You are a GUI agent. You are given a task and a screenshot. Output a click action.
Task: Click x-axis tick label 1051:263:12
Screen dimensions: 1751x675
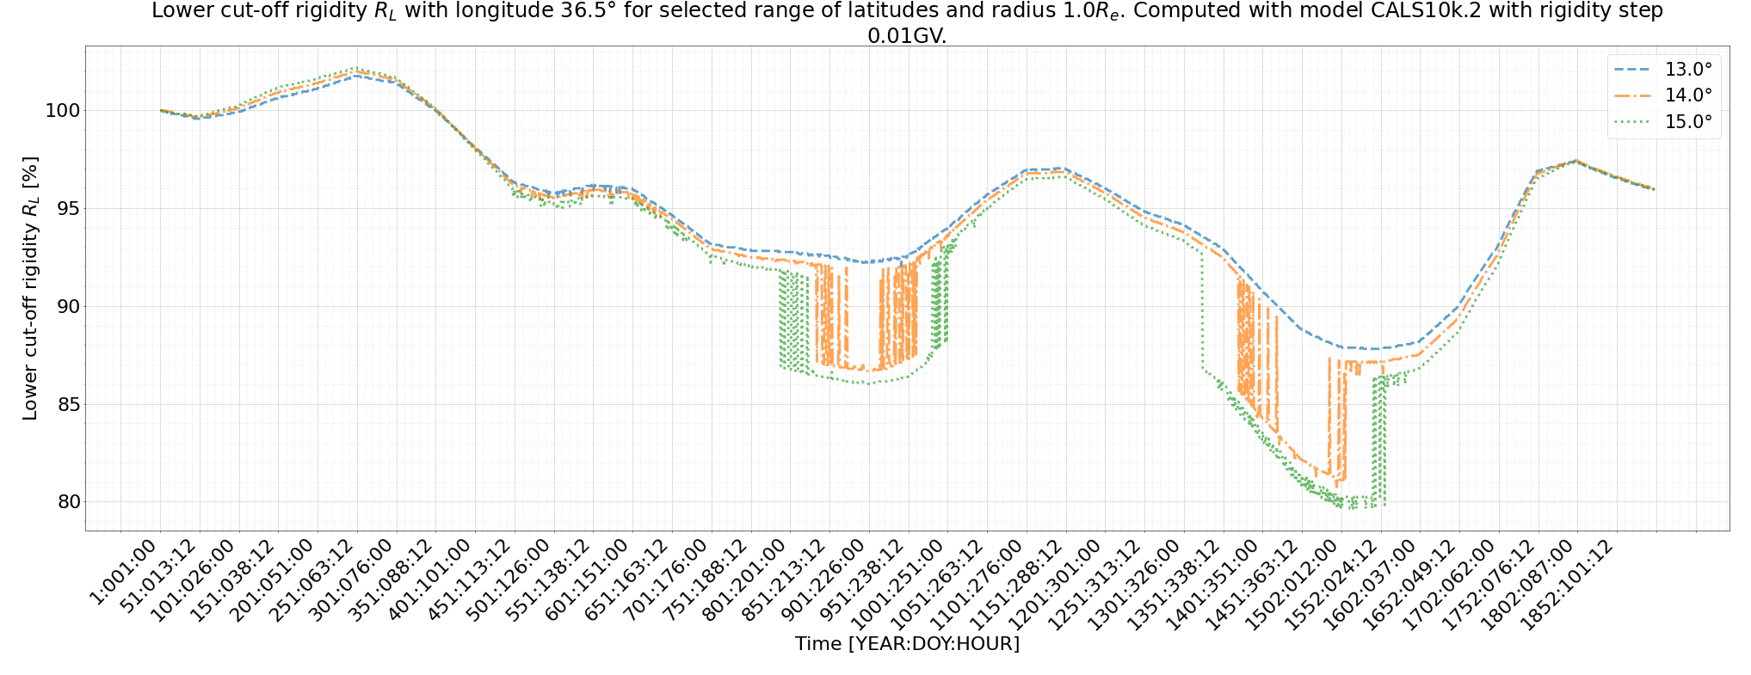(938, 586)
